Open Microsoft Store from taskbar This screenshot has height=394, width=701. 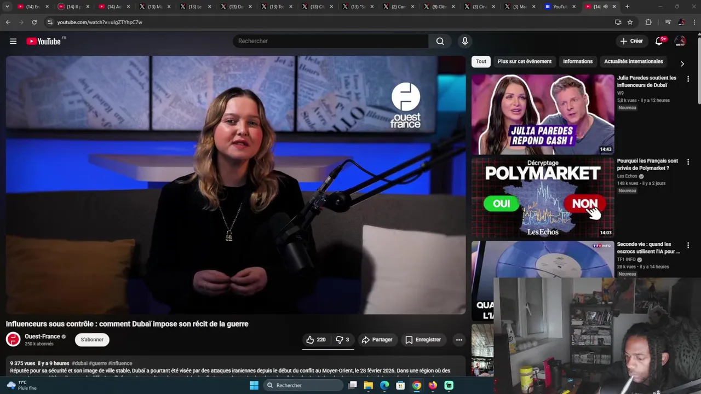tap(400, 385)
